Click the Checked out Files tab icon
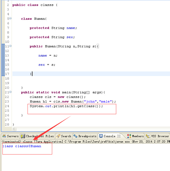The height and width of the screenshot is (171, 170). click(x=23, y=136)
